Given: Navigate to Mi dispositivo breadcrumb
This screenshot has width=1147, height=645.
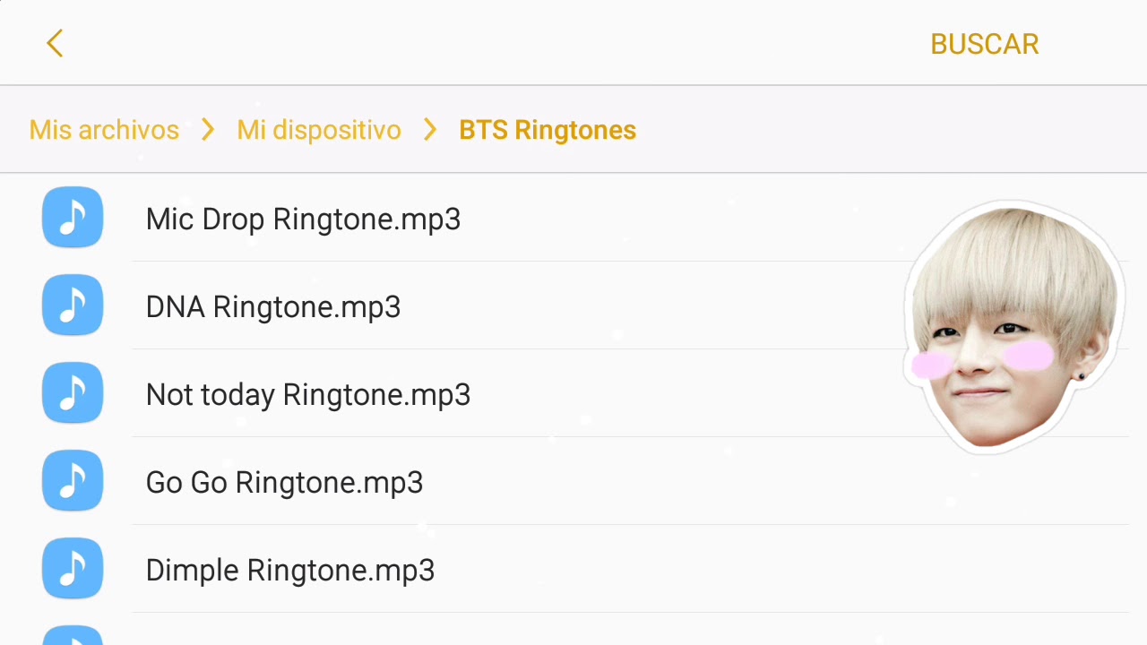Looking at the screenshot, I should coord(318,130).
